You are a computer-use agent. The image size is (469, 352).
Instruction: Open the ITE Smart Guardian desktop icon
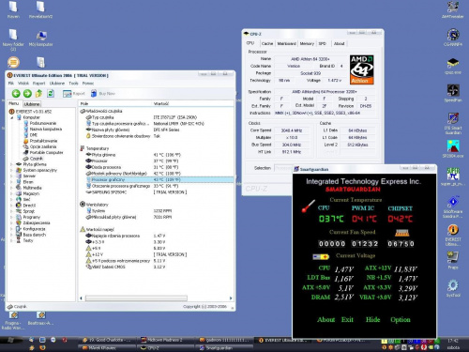click(453, 123)
